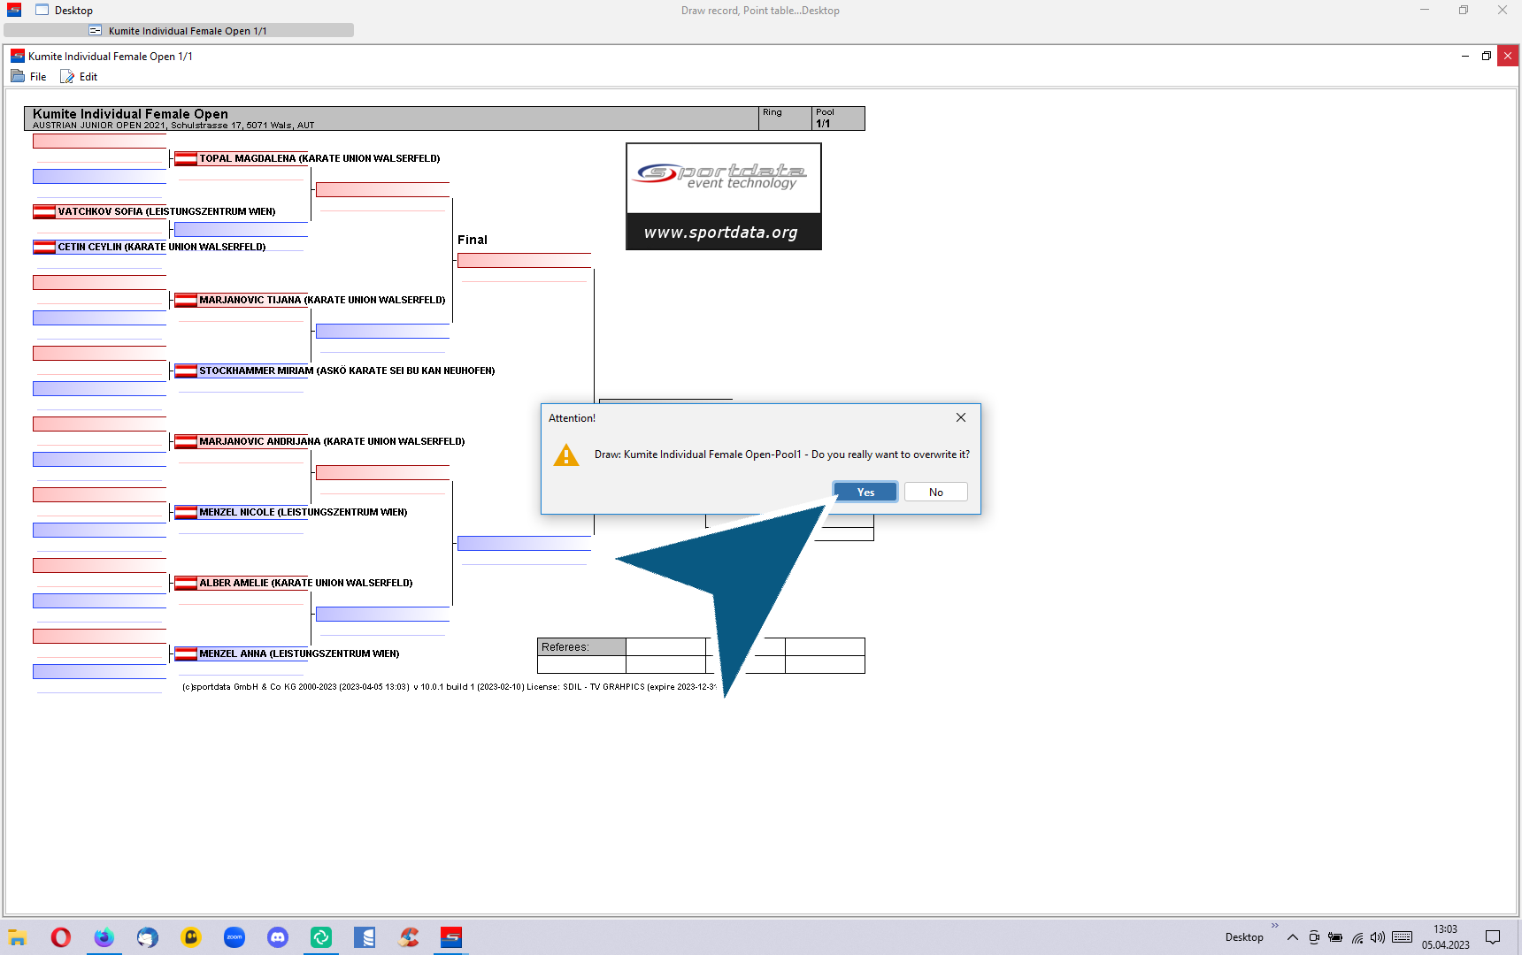Minimize the inner Kumite document window
Screen dimensions: 1522x955
(1465, 56)
